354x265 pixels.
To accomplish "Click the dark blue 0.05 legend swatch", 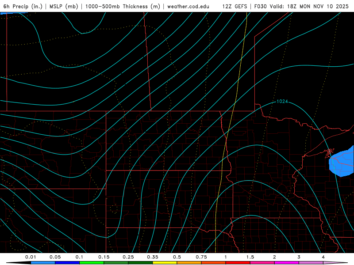I will click(x=67, y=263).
